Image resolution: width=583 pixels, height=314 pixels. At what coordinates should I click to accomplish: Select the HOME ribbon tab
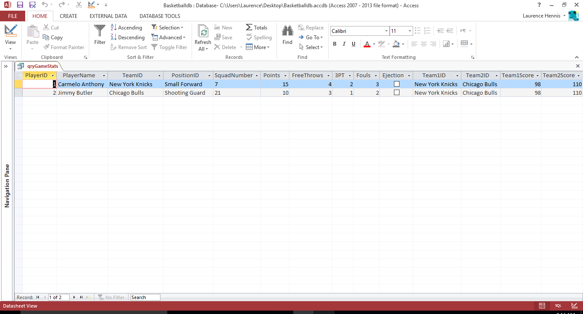(x=40, y=16)
